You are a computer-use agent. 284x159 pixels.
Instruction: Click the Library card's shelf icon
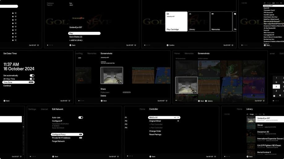point(190,14)
